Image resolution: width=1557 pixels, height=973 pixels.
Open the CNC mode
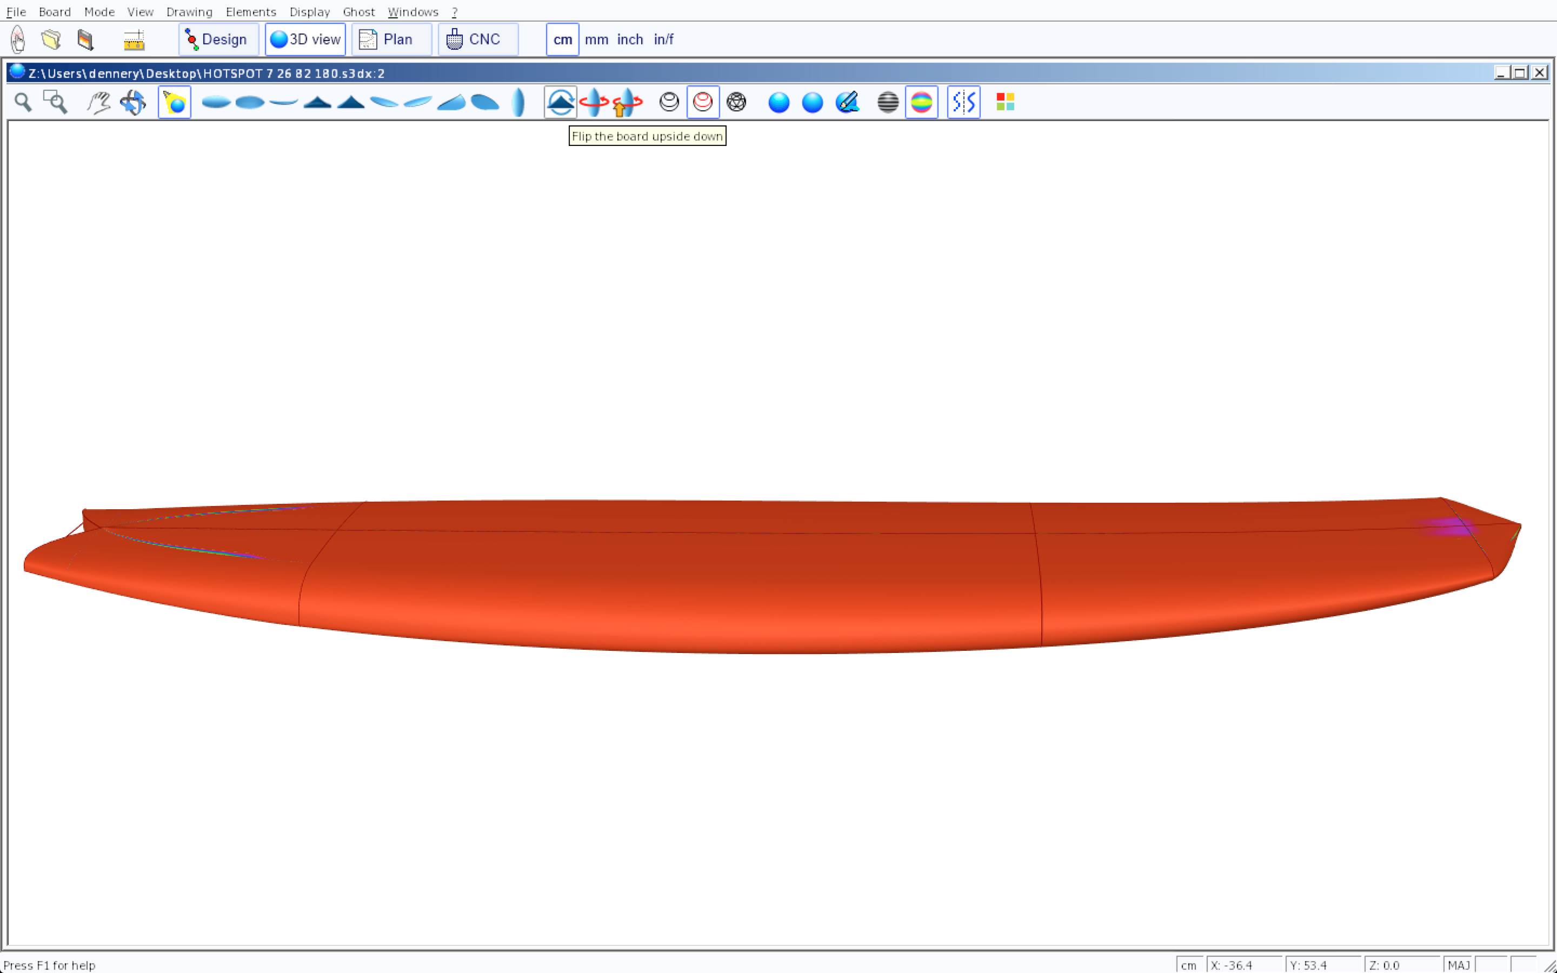[477, 40]
